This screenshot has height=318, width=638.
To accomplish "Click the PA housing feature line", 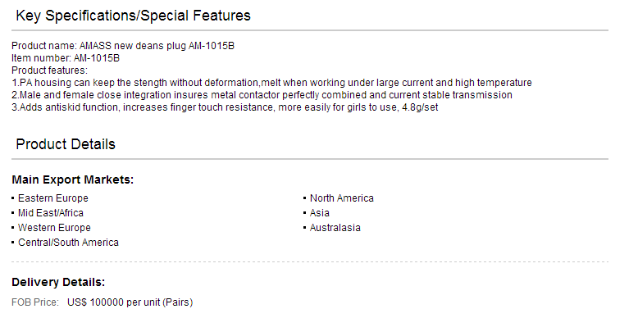I will 271,83.
